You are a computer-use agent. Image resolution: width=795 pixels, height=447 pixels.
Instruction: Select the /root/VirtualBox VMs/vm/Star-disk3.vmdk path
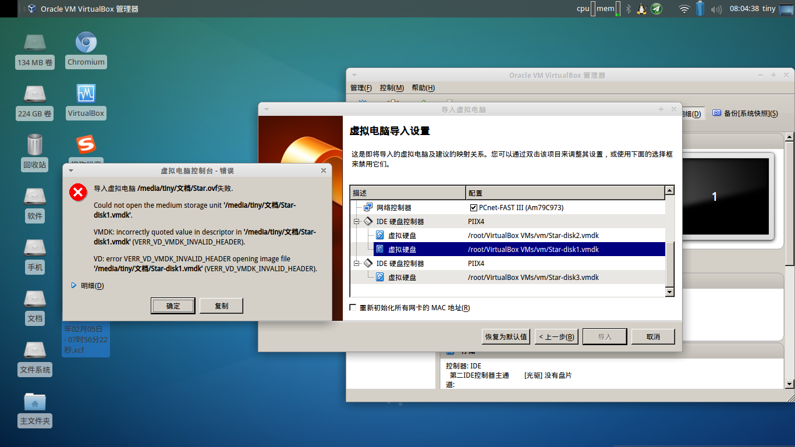point(533,278)
